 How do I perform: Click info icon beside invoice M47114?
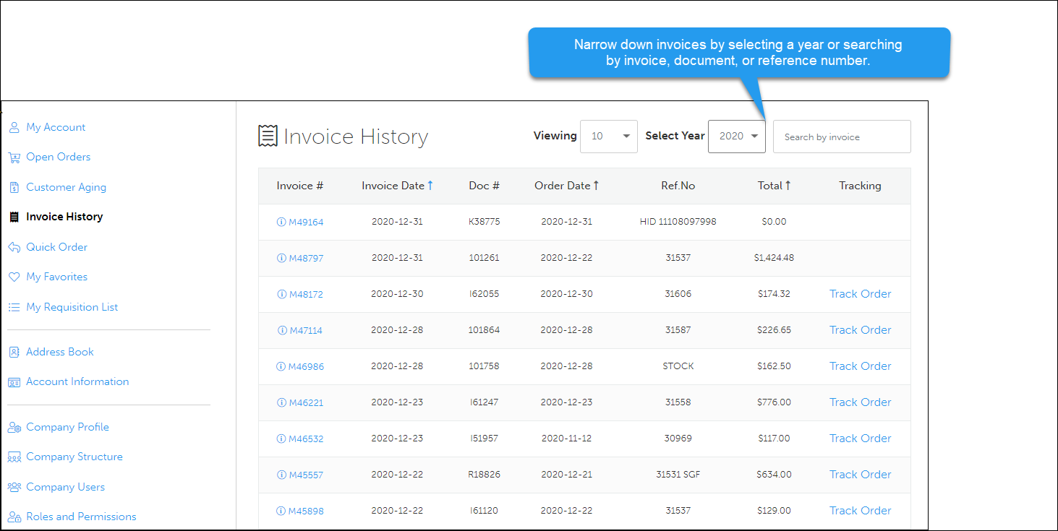click(x=282, y=330)
